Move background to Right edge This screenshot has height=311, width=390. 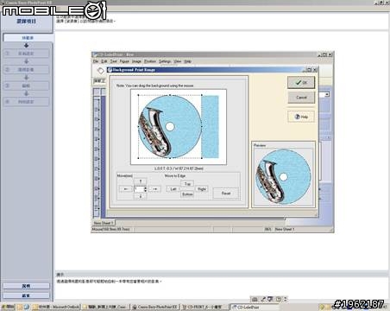[202, 189]
